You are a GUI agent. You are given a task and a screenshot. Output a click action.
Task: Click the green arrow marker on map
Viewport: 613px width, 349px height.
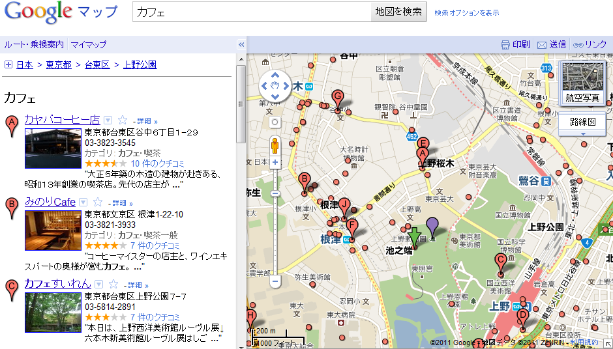[x=414, y=238]
